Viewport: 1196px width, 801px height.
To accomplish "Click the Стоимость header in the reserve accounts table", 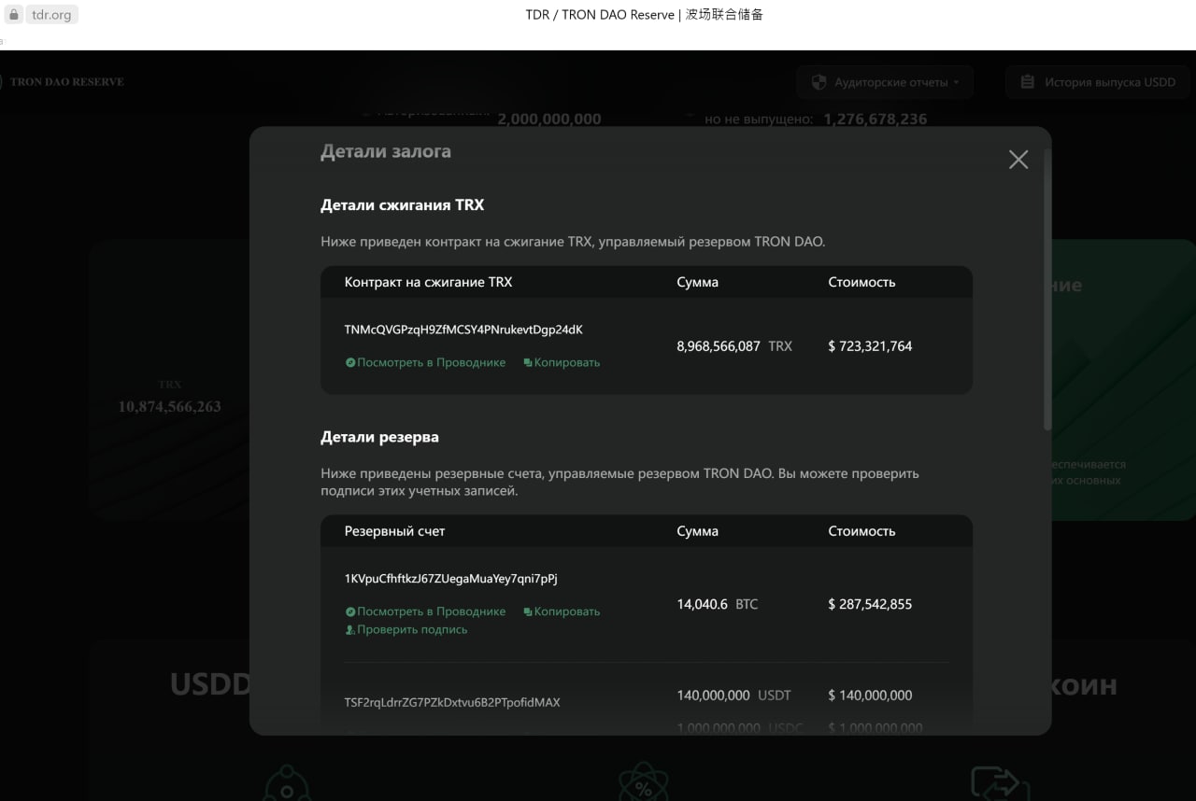I will (861, 531).
